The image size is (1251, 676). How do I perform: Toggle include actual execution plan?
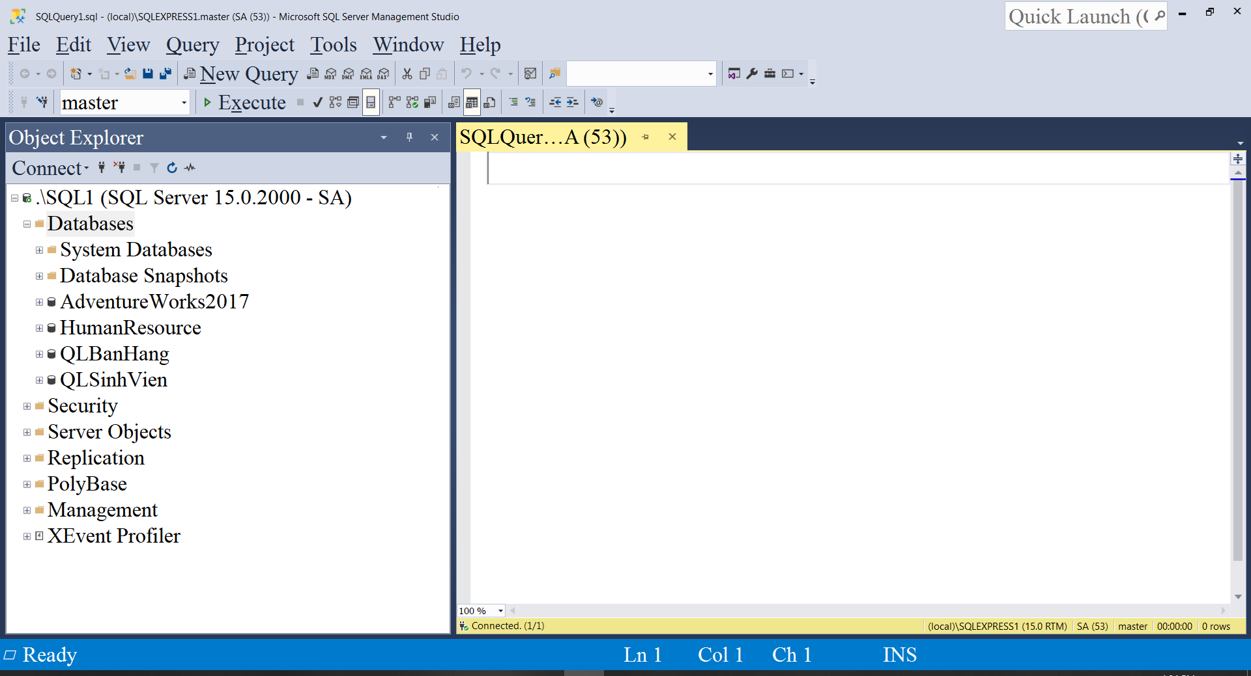(x=394, y=102)
